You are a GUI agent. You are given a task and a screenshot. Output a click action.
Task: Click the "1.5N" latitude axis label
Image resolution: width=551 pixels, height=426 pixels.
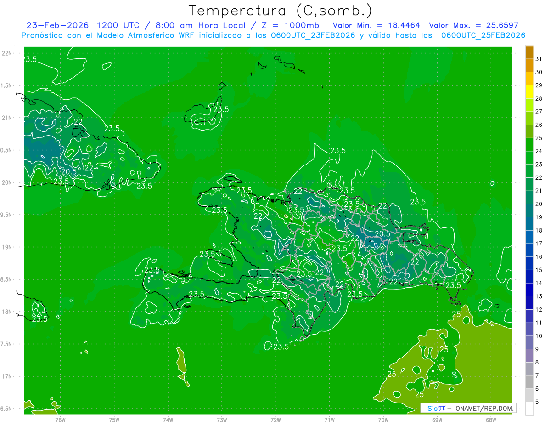(x=6, y=85)
